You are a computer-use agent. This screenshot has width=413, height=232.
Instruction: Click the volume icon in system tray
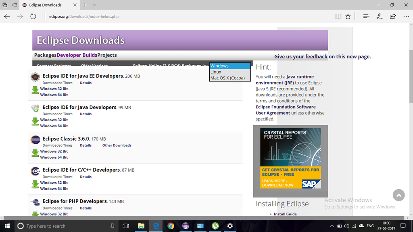click(x=346, y=226)
